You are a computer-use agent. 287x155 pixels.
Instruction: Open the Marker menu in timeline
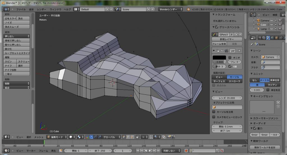point(31,151)
